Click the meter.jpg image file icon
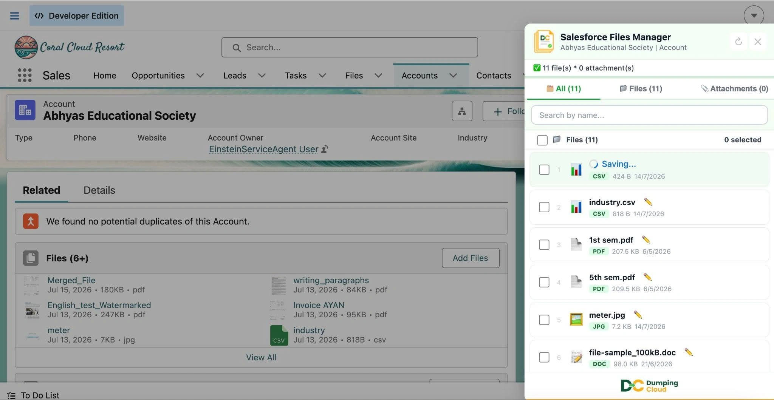The width and height of the screenshot is (774, 400). (x=576, y=320)
